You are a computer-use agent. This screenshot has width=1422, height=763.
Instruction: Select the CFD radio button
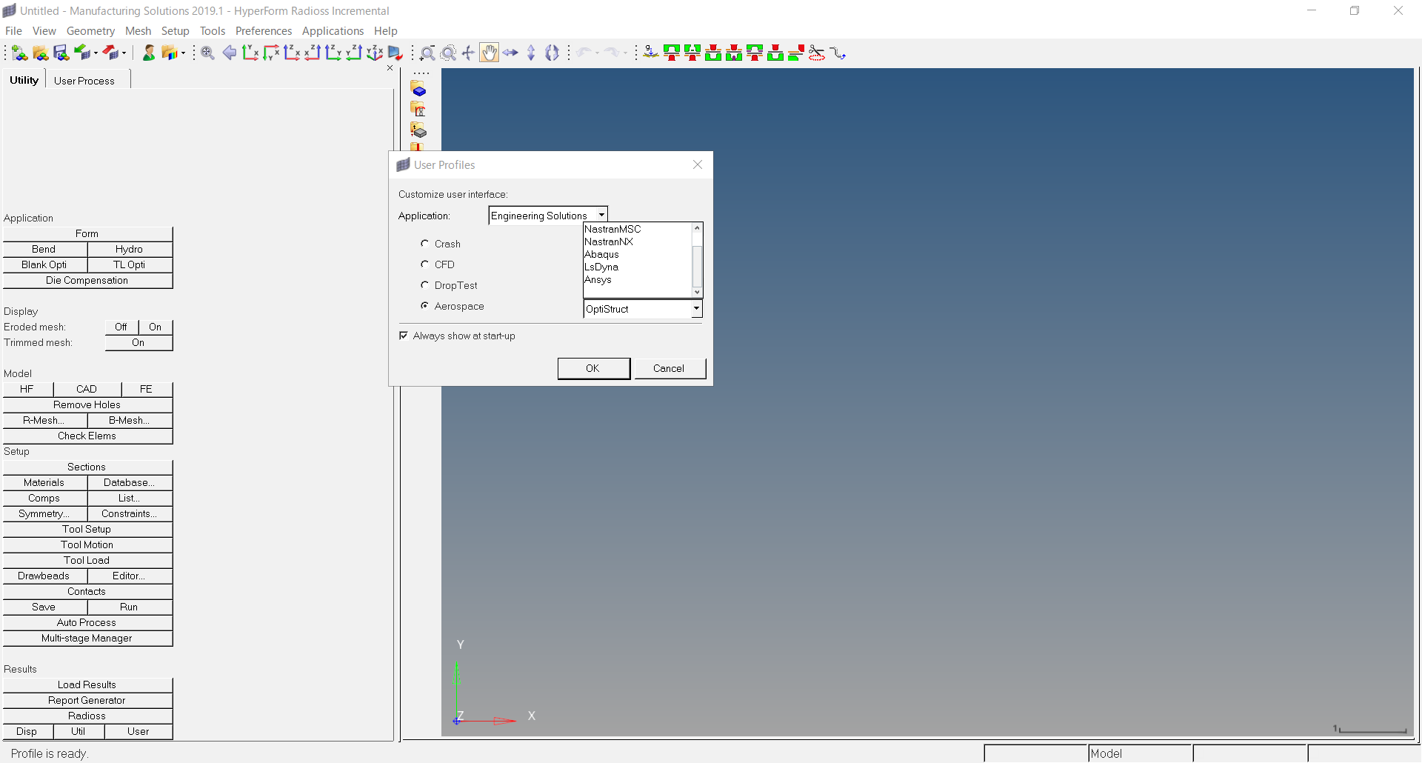pos(425,264)
